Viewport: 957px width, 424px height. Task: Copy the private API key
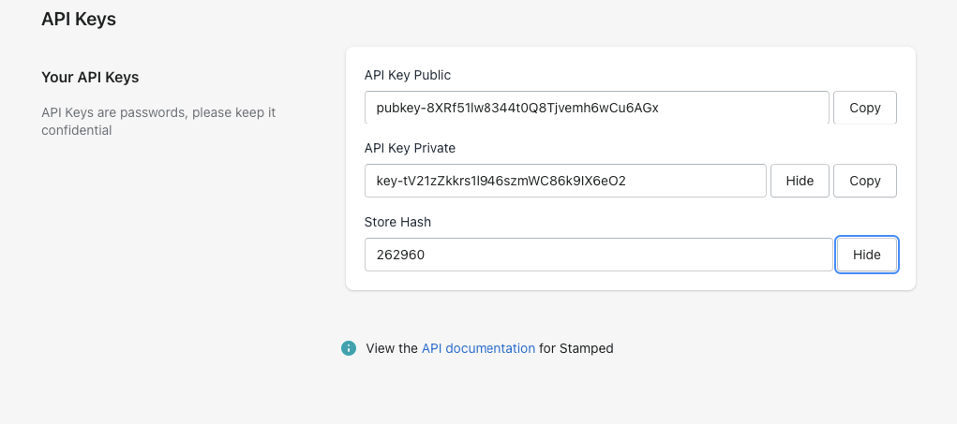pos(864,181)
